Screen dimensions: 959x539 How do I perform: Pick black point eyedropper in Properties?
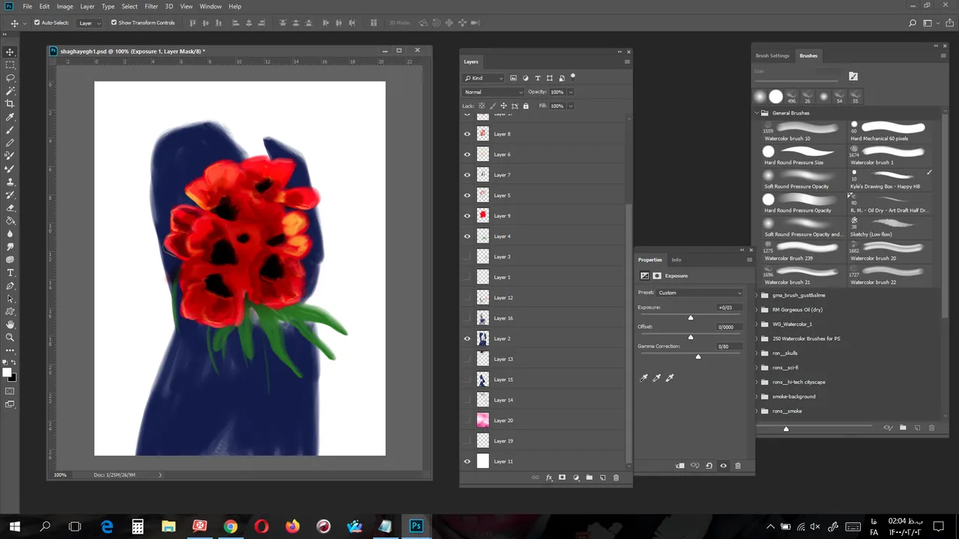(x=644, y=378)
